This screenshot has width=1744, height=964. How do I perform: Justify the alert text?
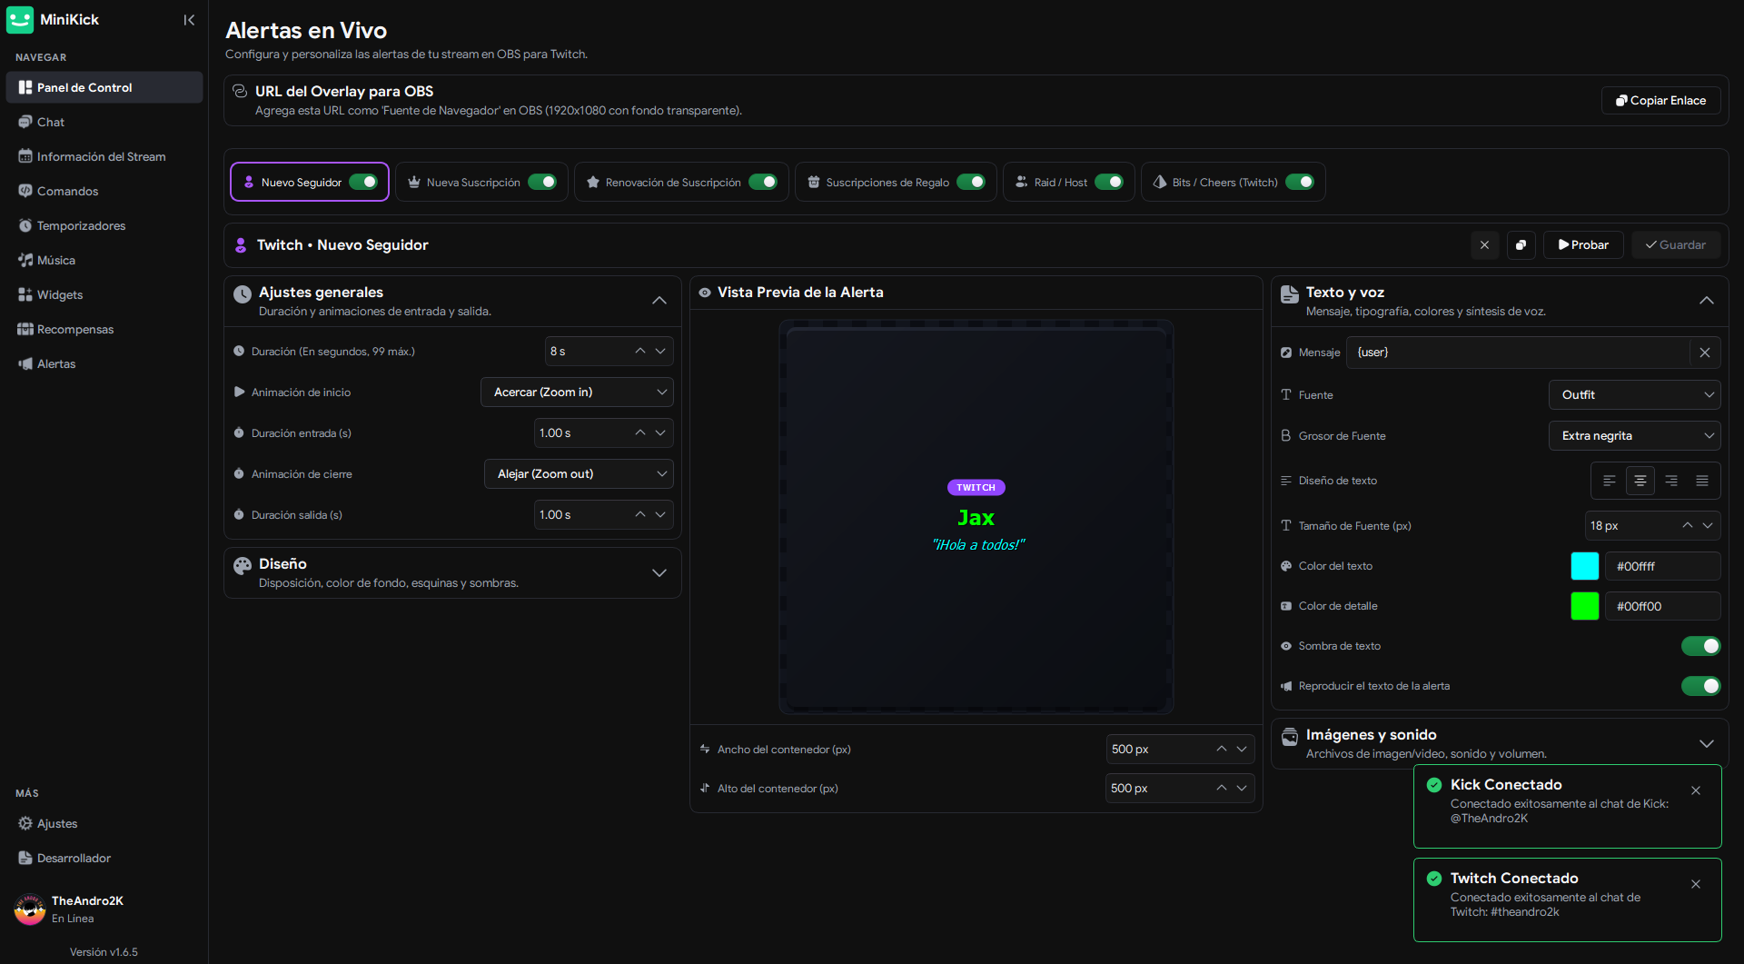coord(1702,481)
